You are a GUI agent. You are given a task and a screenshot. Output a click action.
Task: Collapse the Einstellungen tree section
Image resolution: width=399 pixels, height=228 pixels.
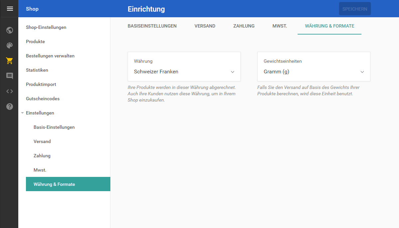tap(22, 113)
